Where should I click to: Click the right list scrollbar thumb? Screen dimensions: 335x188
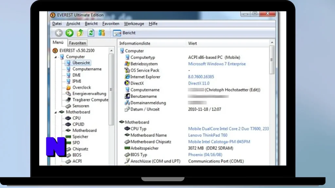tap(272, 60)
